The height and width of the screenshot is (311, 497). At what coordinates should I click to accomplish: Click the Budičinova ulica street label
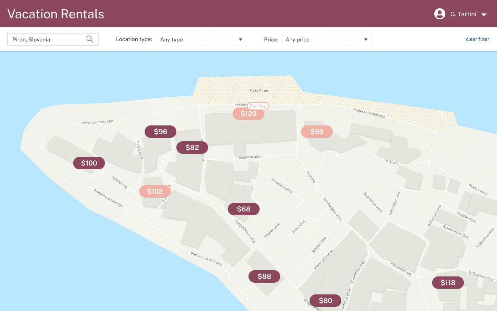pos(373,202)
